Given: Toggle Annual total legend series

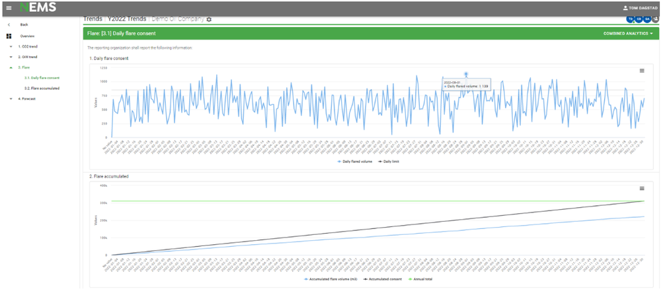Looking at the screenshot, I should [420, 279].
